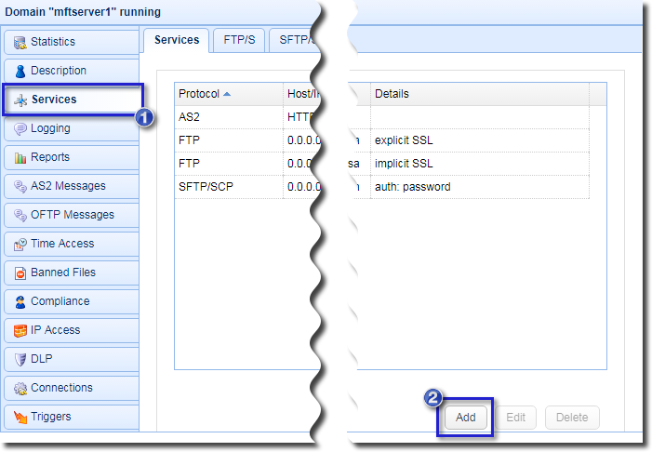Click the AS2 Messages icon
Image resolution: width=652 pixels, height=452 pixels.
[x=20, y=186]
